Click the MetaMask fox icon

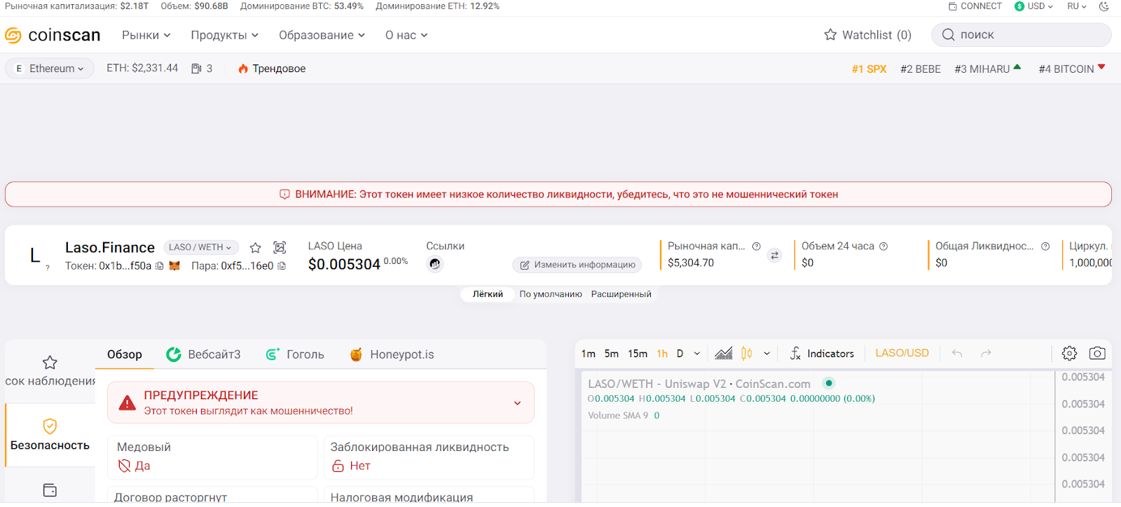click(174, 266)
